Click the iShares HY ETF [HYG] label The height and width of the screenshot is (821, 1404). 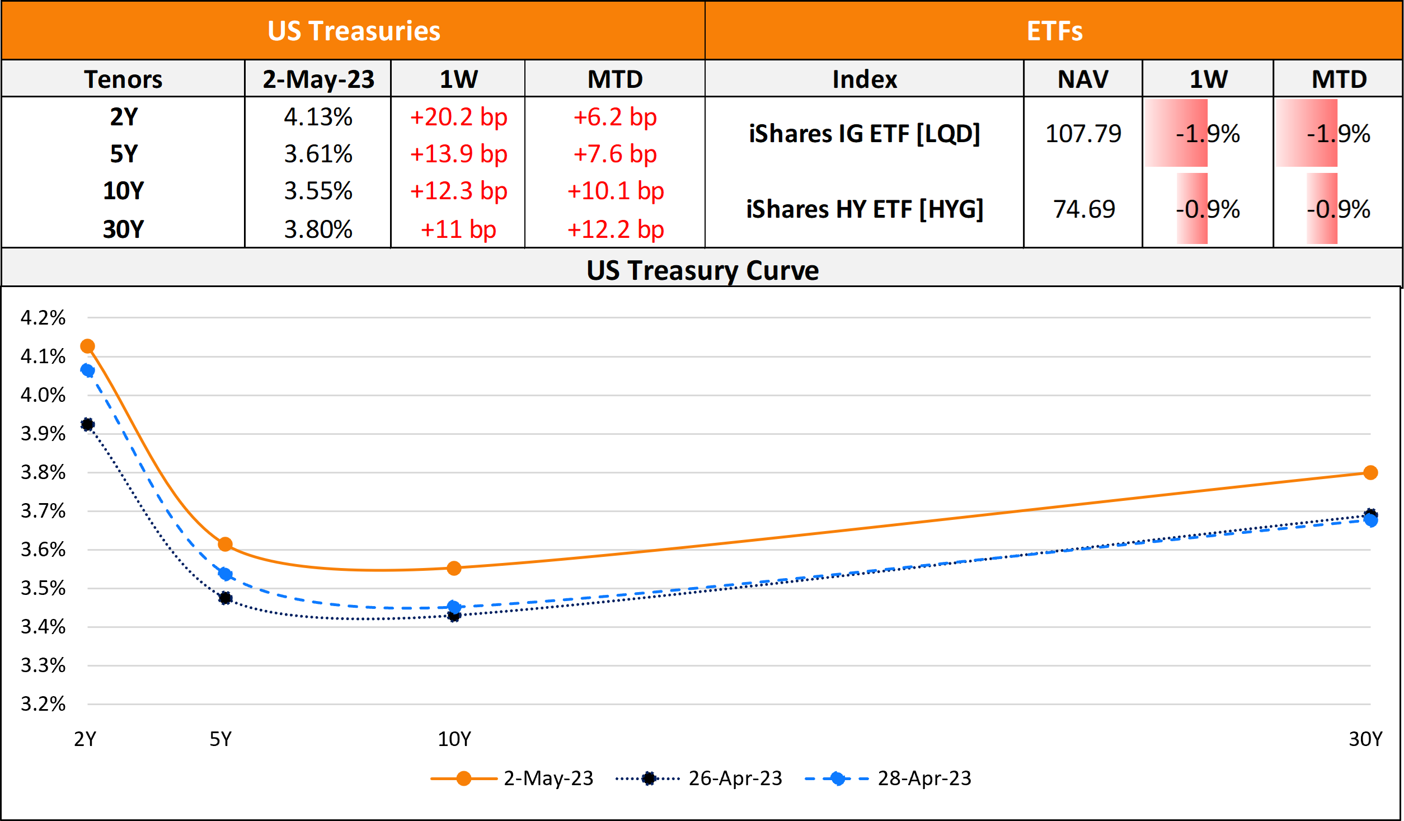[865, 209]
